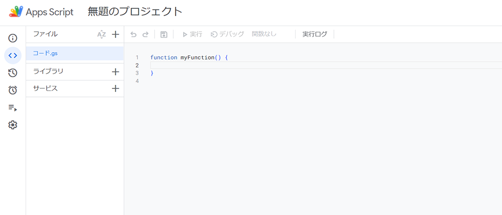This screenshot has height=215, width=502.
Task: Sort files alphabetically with AZ icon
Action: click(101, 34)
